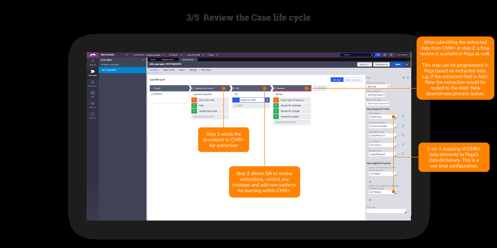
Task: Open App explorer in the left sidebar
Action: pos(92,94)
